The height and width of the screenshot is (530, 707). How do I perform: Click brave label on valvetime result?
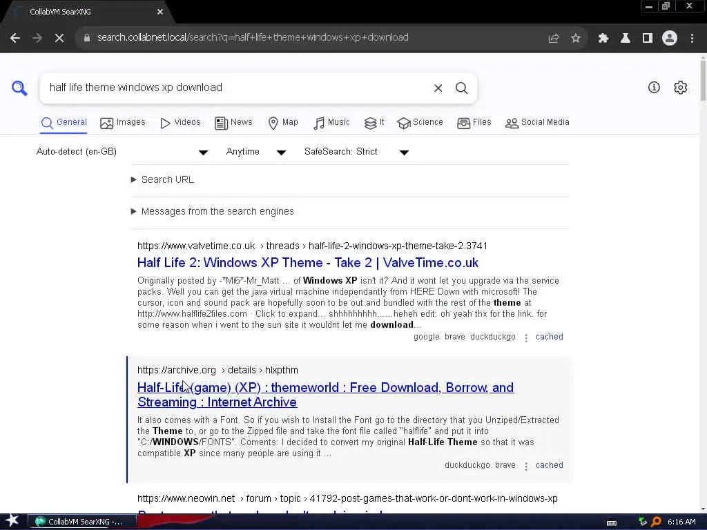pos(454,337)
